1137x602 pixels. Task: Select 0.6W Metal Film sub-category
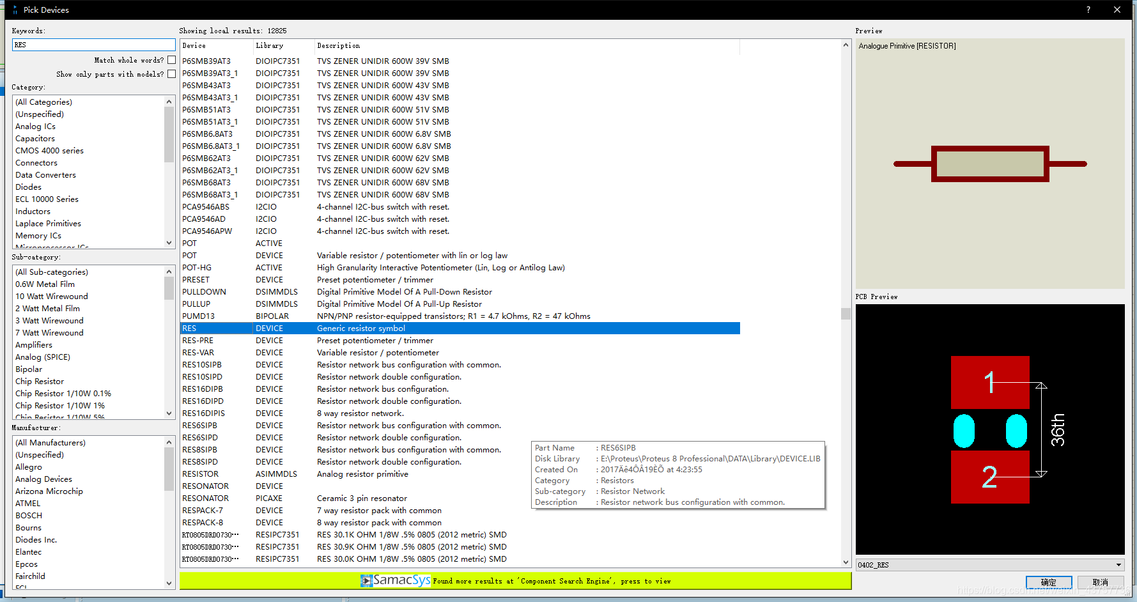[45, 284]
